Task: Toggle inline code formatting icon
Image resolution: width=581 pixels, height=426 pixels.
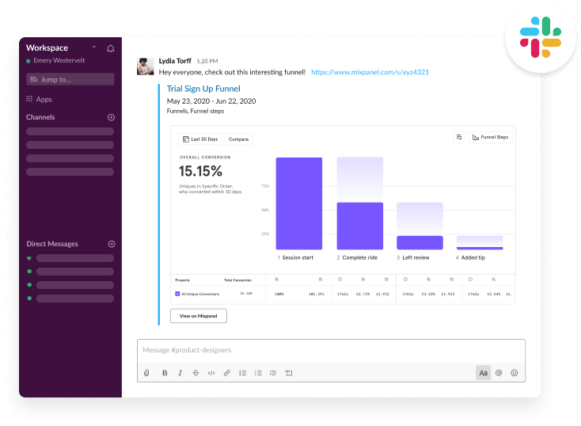Action: click(x=211, y=373)
